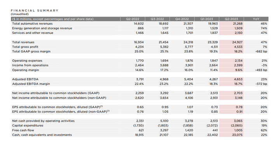Select the GAAP net income value 3,687
This screenshot has height=141, width=280.
pos(189,93)
